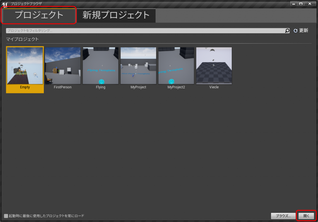Click the Unreal Engine logo in title bar
Viewport: 318px width, 222px height.
pyautogui.click(x=5, y=4)
